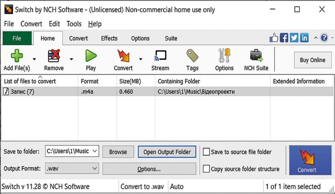Click 'Switch v 11.28 © NCH Software' status text

[x=46, y=186]
